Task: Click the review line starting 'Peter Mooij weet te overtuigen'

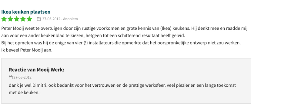Action: pos(125,28)
